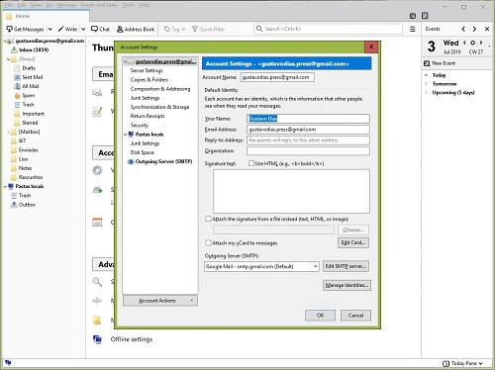
Task: Collapse the [Gmail] folder tree
Action: [9, 59]
